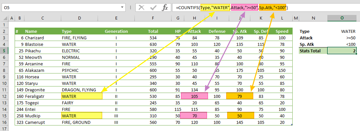Open the Name Box dropdown arrow
This screenshot has width=360, height=131.
[x=122, y=7]
